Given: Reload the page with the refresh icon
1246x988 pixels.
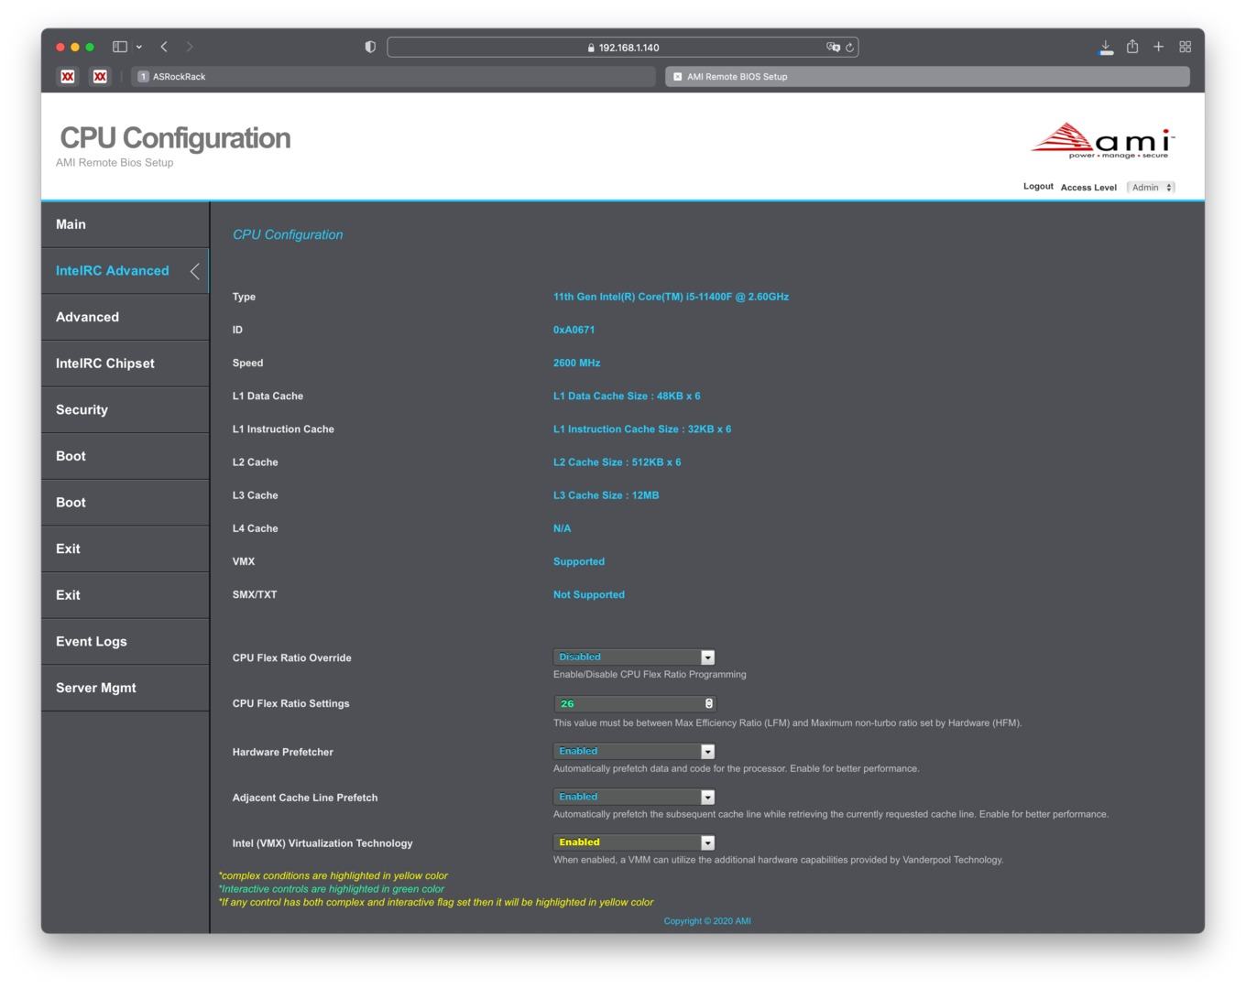Looking at the screenshot, I should point(849,47).
